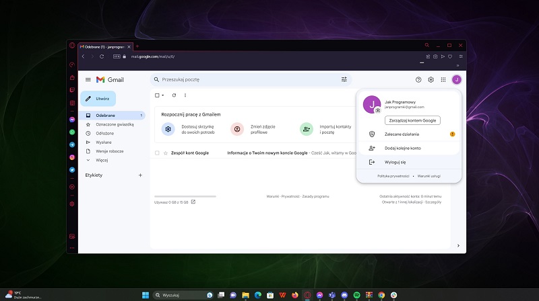Click Dostosuj skrzynkę gear circle icon
This screenshot has width=539, height=301.
(x=168, y=129)
